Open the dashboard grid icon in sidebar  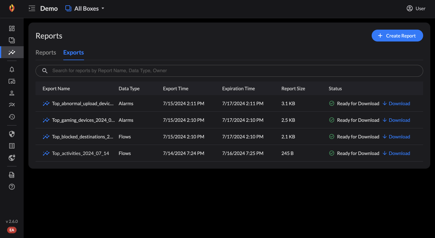point(12,28)
